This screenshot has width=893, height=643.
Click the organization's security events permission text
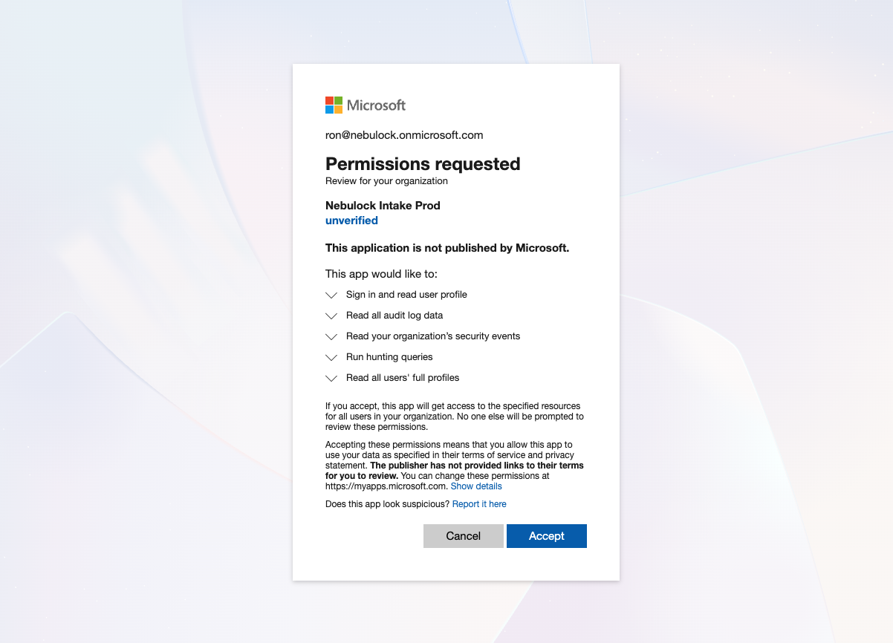433,336
